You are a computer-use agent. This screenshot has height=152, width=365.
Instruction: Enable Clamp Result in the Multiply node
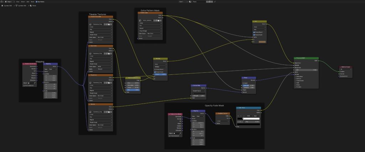point(155,69)
